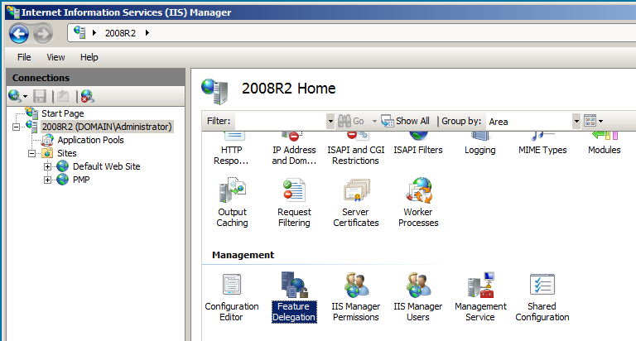Open IIS Manager Permissions
This screenshot has height=341, width=636.
coord(356,297)
